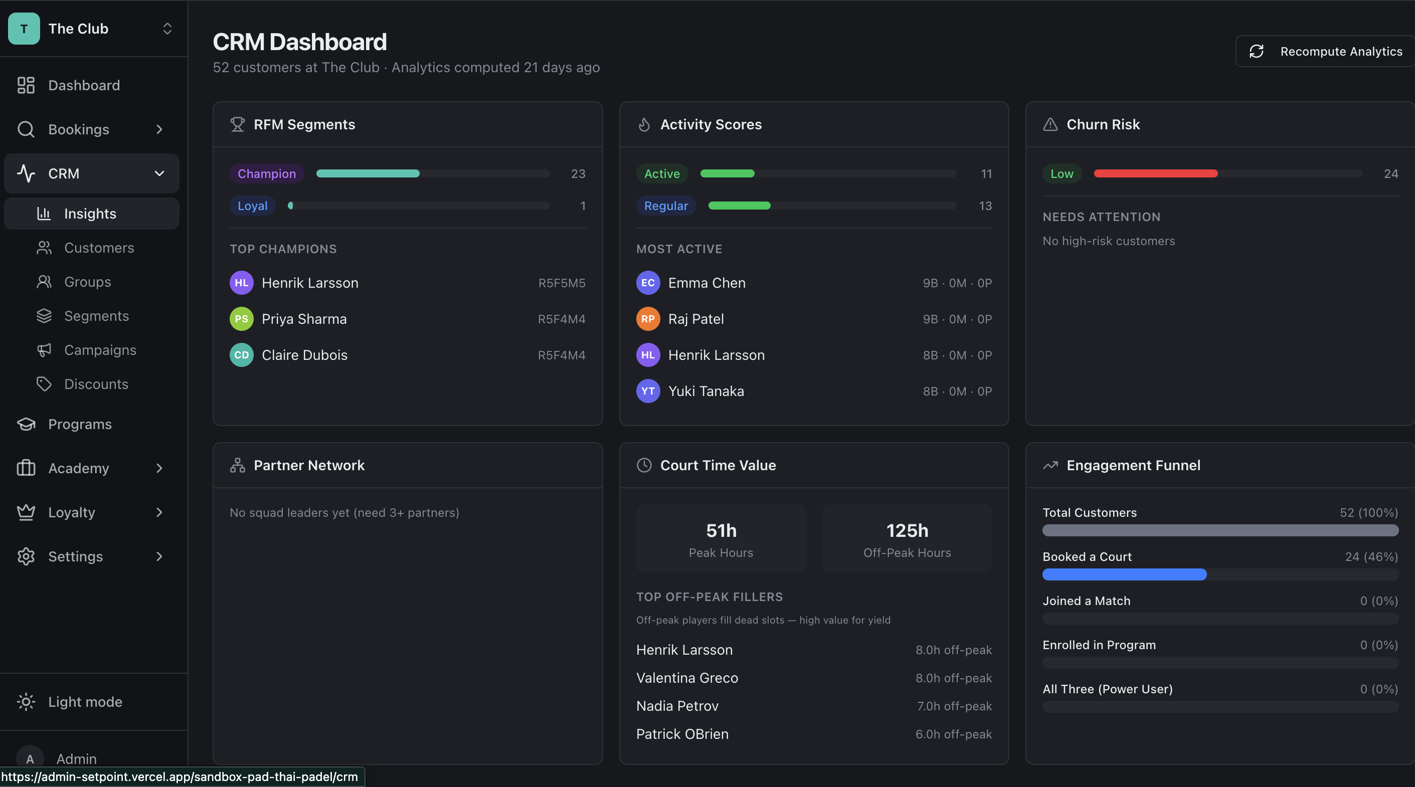Click the Discounts tag icon

(x=44, y=384)
